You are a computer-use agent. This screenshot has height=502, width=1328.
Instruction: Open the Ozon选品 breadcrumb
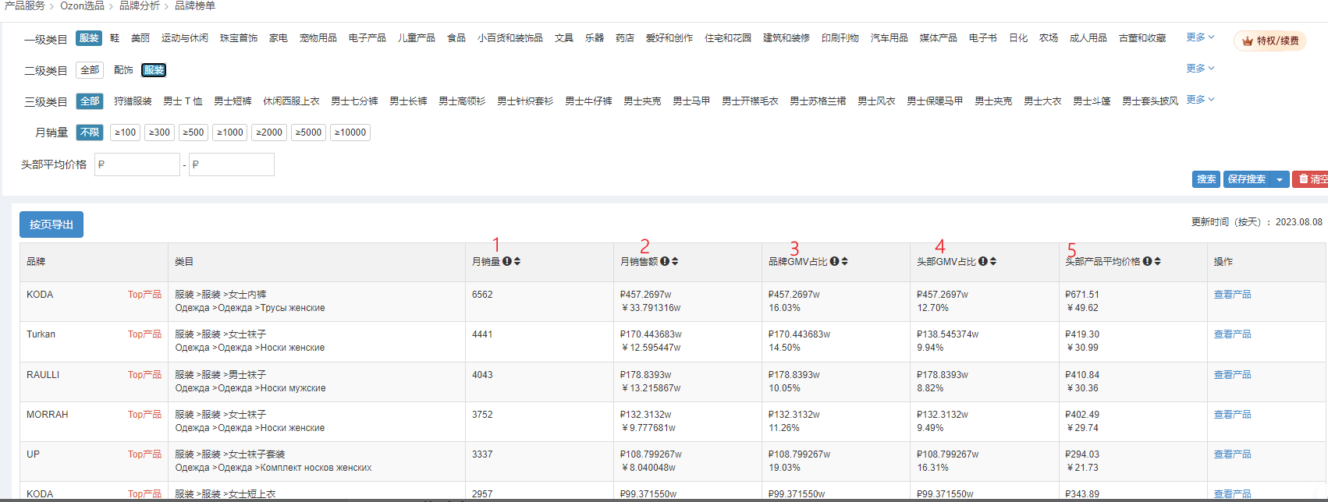tap(82, 5)
